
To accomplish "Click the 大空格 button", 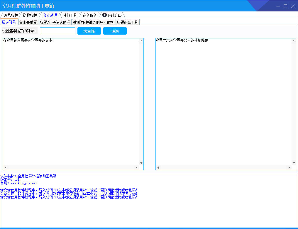I will [x=89, y=31].
